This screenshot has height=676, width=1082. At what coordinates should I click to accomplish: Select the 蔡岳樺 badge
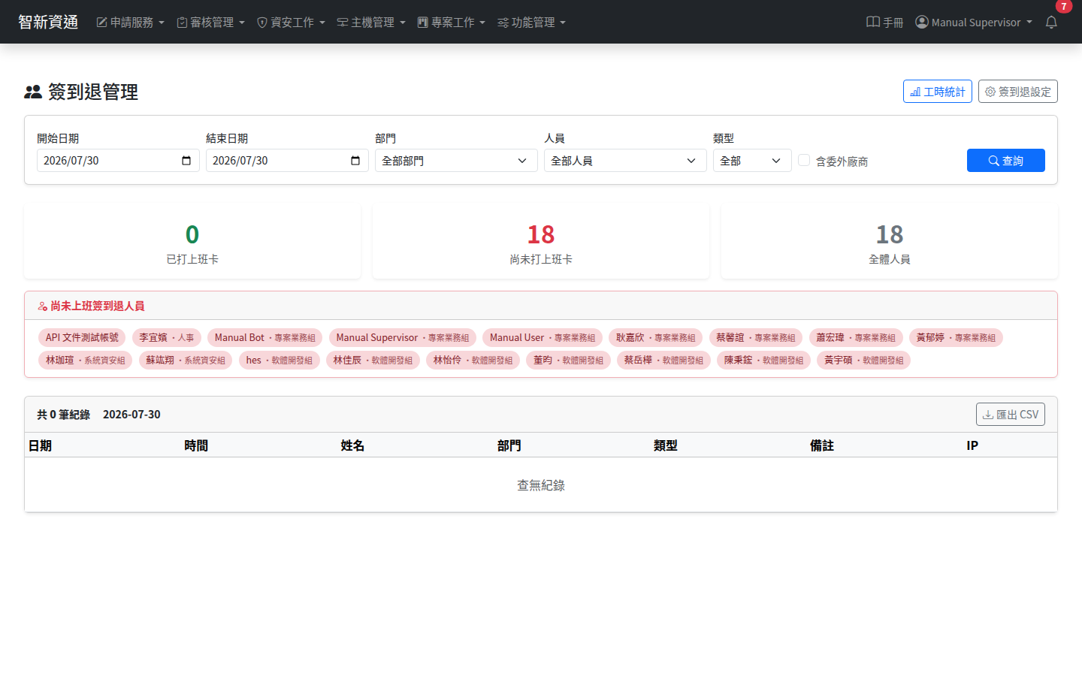(x=663, y=361)
